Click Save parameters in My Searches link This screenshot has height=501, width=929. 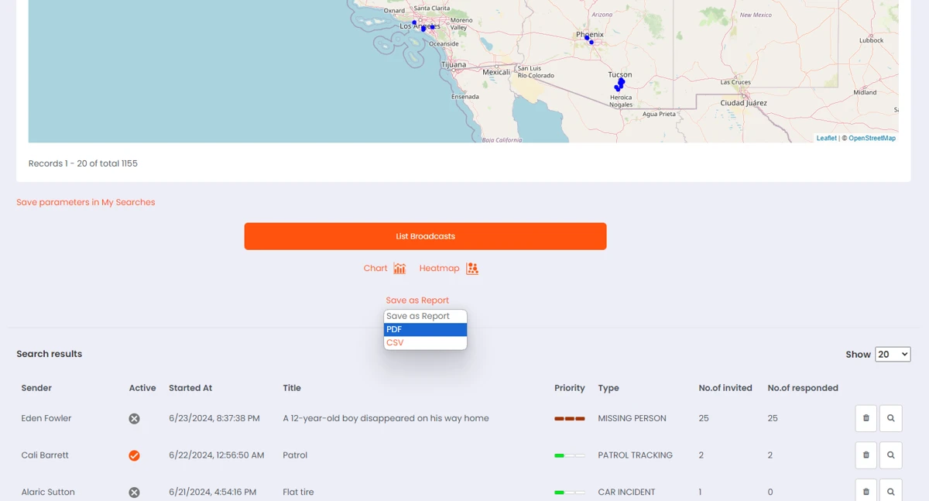point(86,202)
